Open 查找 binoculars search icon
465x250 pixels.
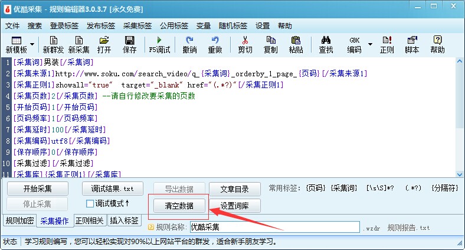(x=326, y=40)
